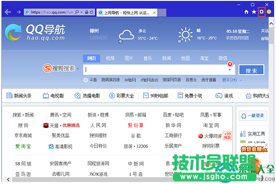Switch to the 淘宝 search tab
This screenshot has height=184, width=276.
pos(204,58)
